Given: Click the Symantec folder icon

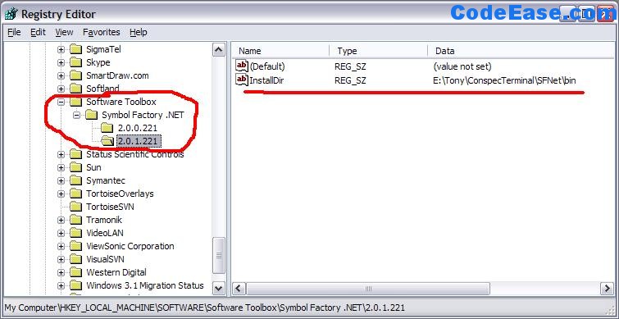Looking at the screenshot, I should (75, 180).
